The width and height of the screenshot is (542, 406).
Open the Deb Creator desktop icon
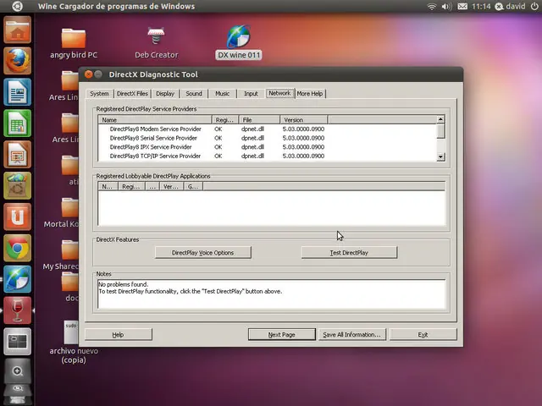click(156, 42)
